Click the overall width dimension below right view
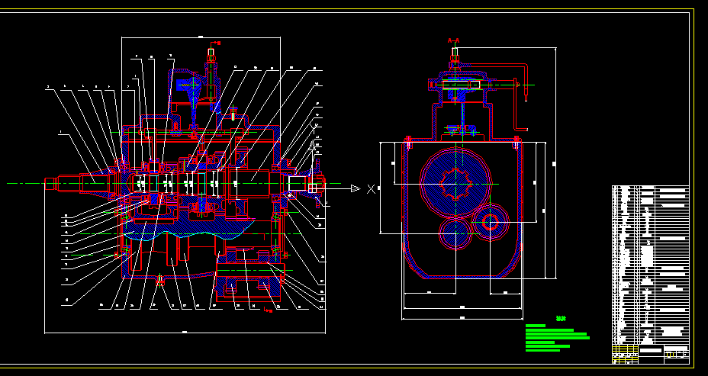The height and width of the screenshot is (376, 708). coord(462,317)
